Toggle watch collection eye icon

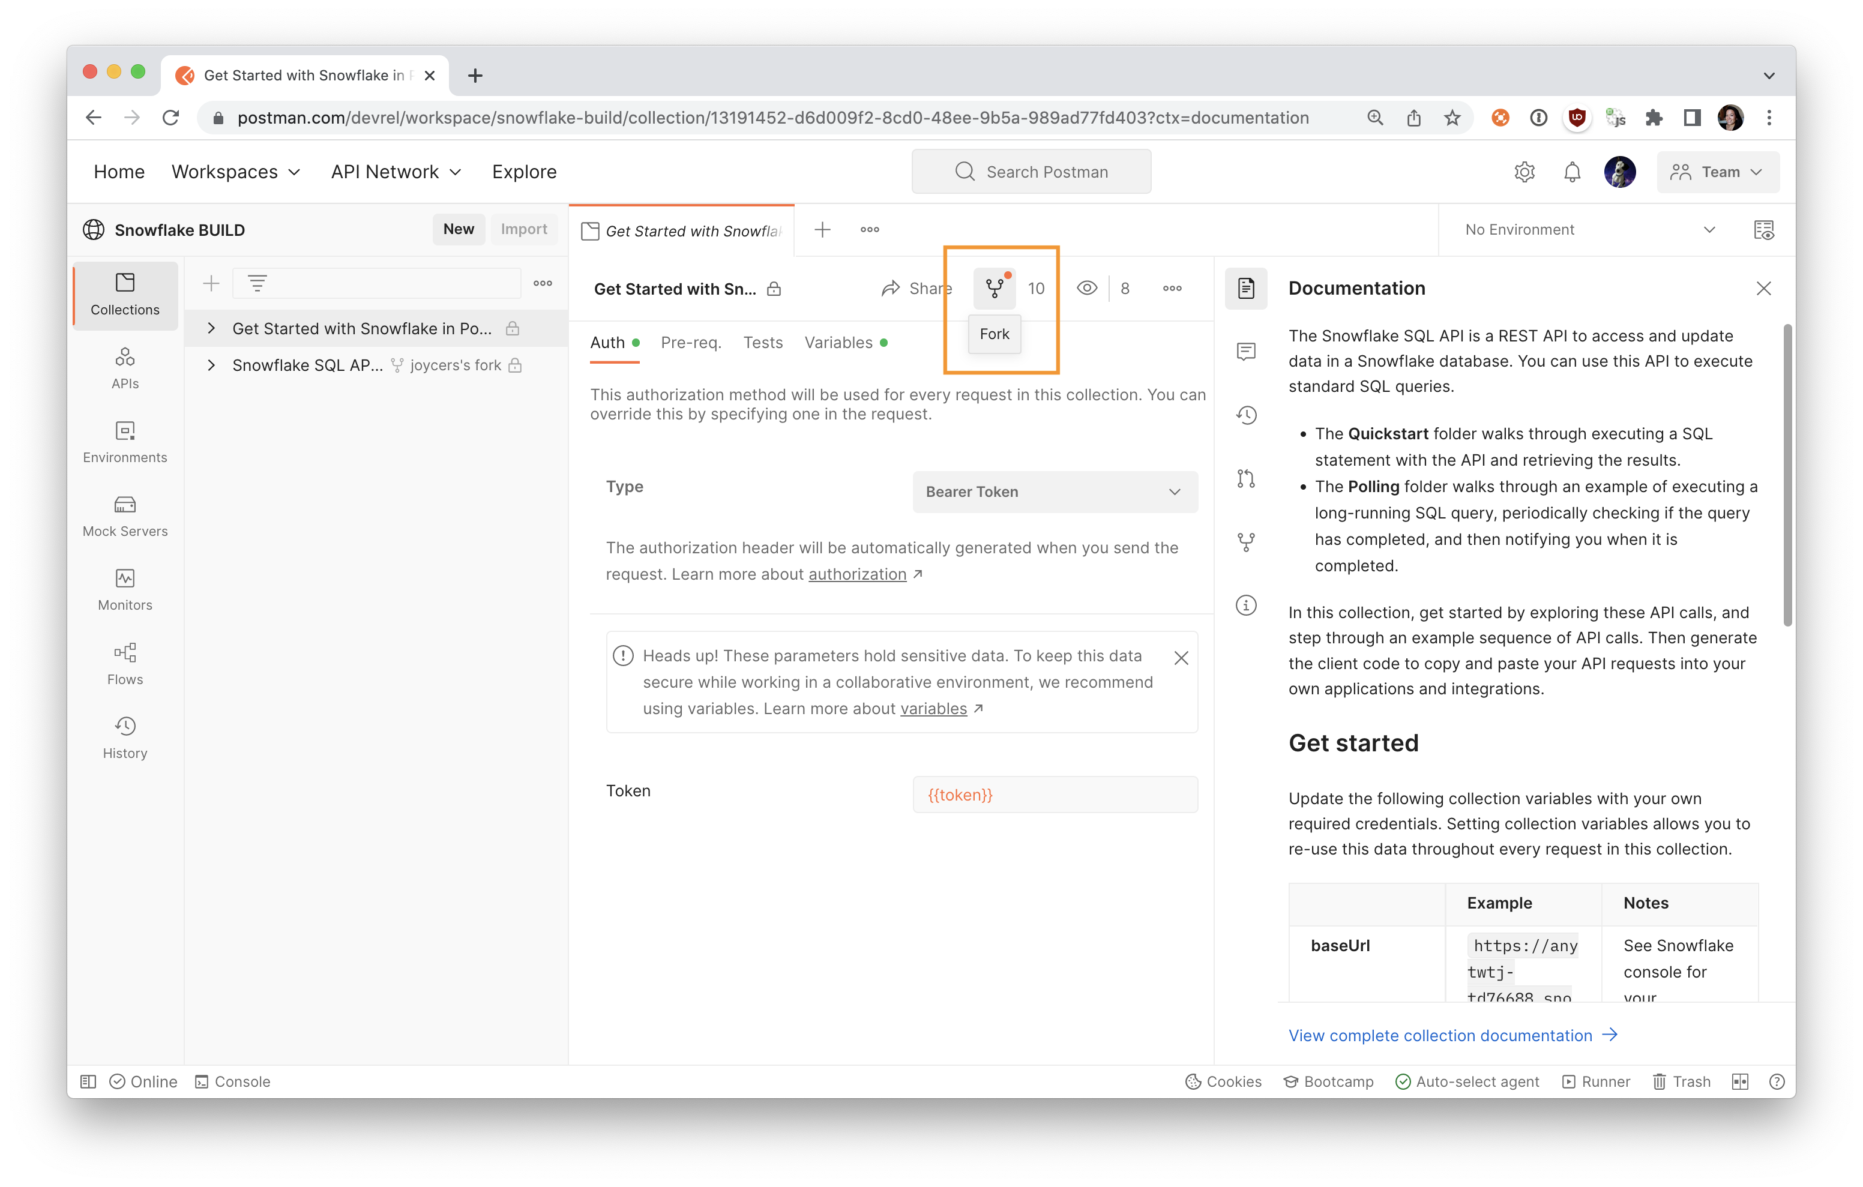pos(1086,289)
